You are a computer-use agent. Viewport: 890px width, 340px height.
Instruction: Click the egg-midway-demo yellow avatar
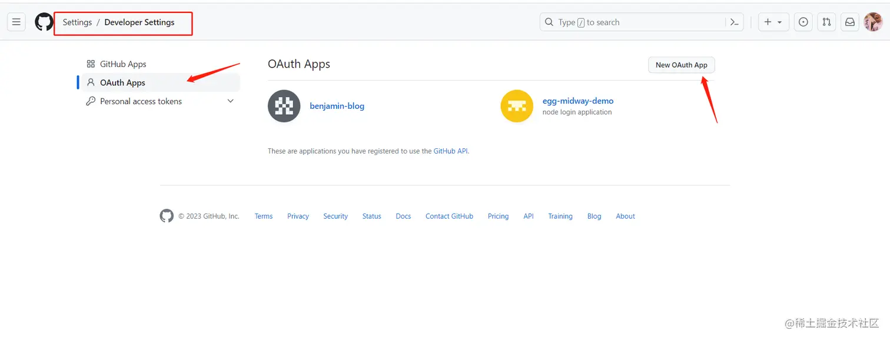pyautogui.click(x=517, y=106)
